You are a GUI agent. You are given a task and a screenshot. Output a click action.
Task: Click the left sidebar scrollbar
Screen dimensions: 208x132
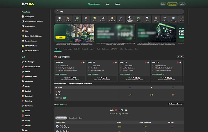coord(50,52)
